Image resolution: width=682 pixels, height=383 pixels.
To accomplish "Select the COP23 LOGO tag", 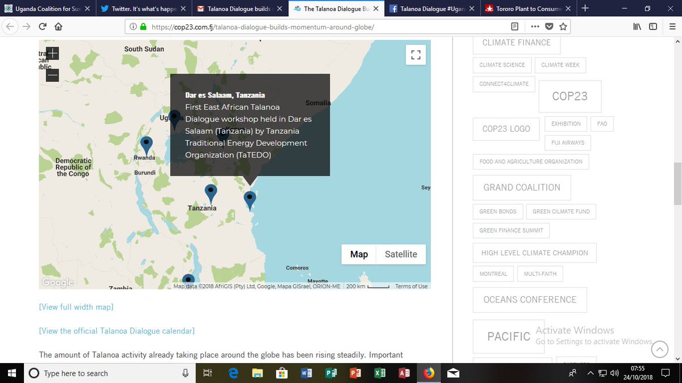I will point(506,129).
